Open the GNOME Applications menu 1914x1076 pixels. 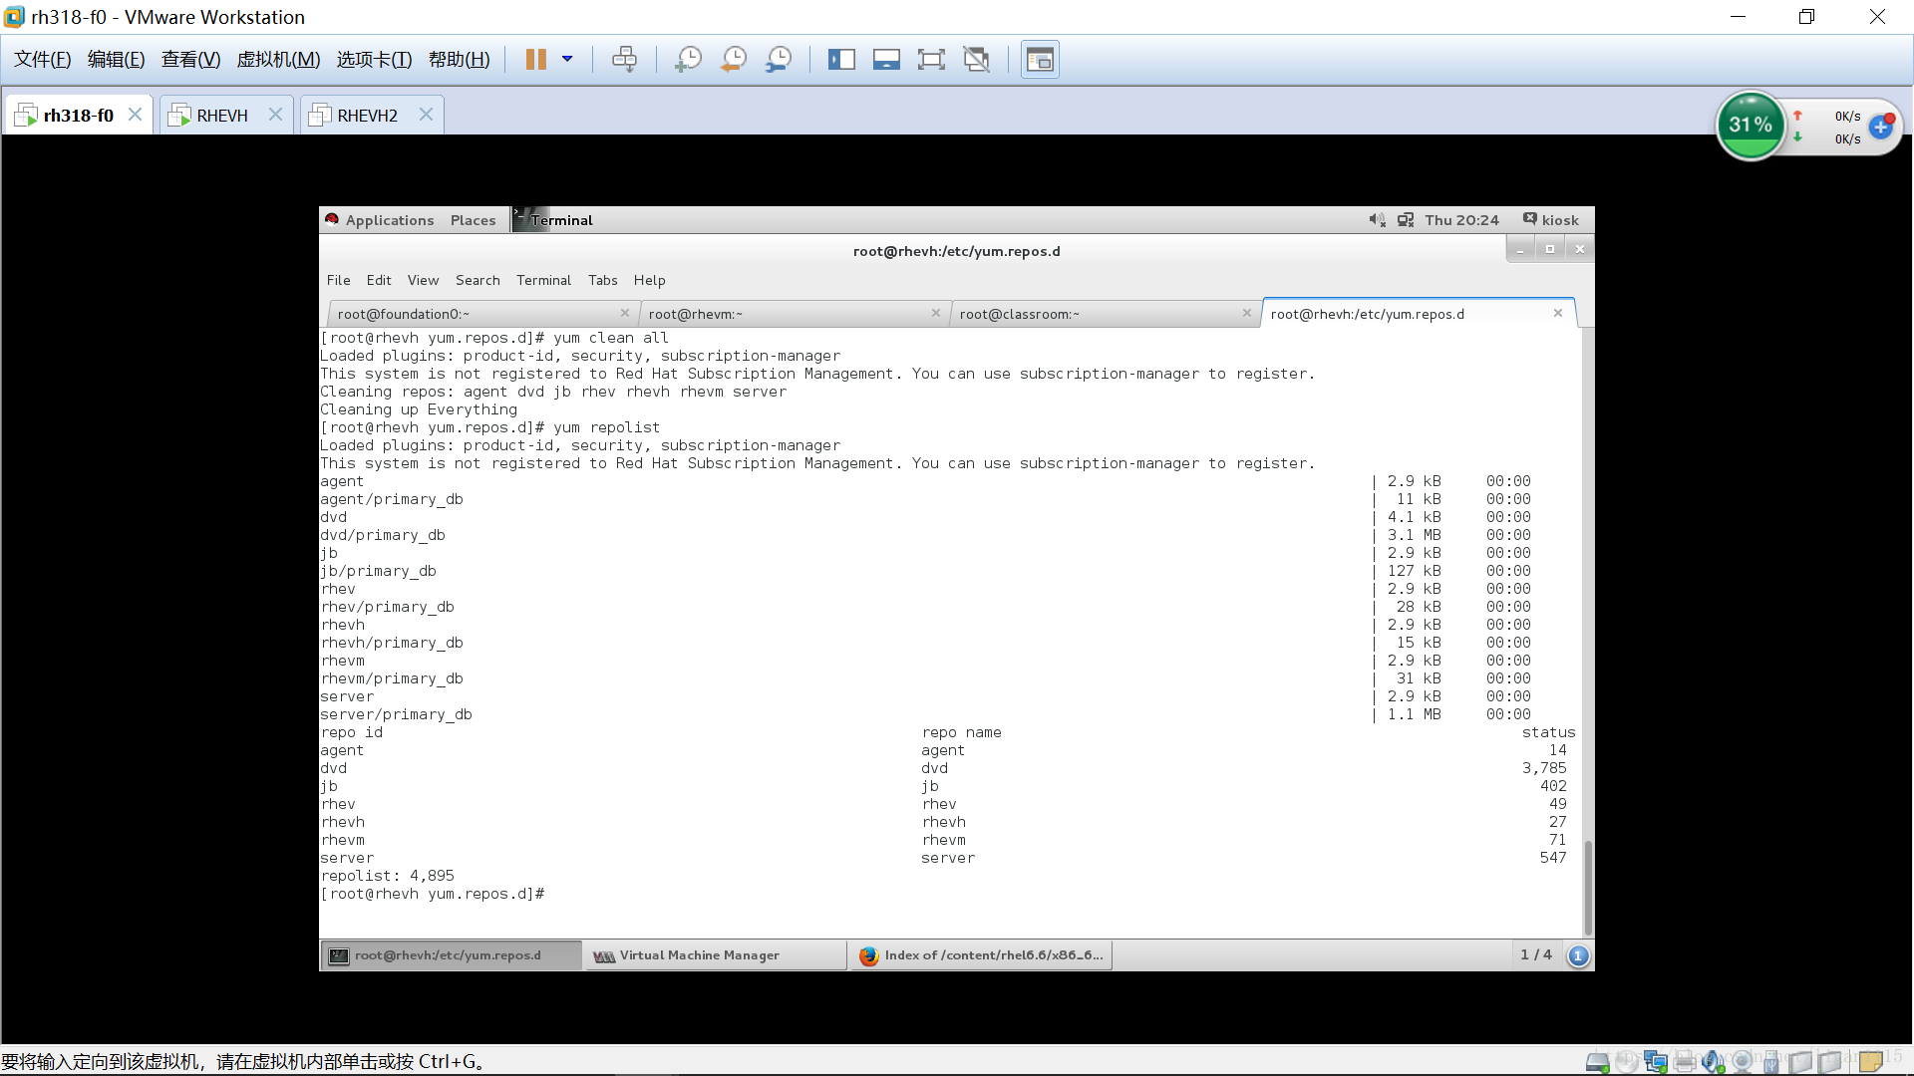380,220
